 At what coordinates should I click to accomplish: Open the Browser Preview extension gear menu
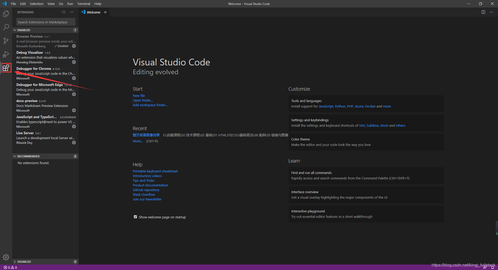click(74, 46)
